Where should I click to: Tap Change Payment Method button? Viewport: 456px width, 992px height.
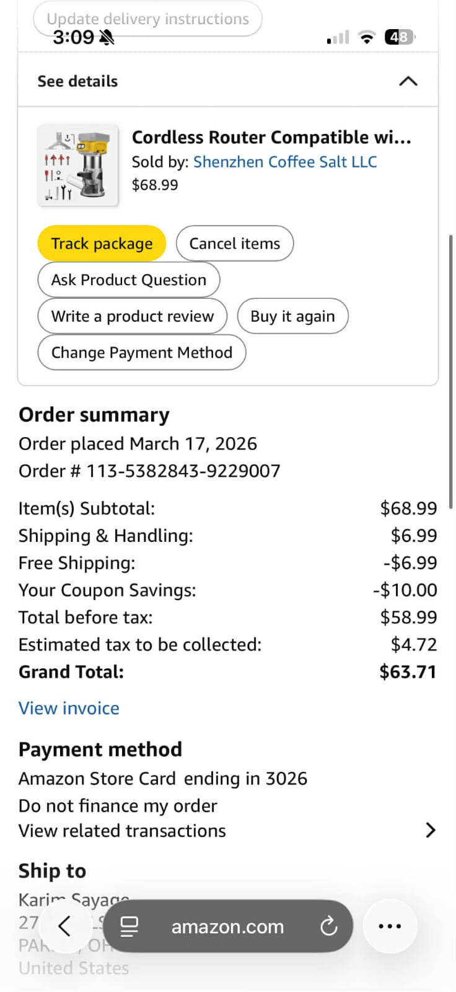pos(142,352)
